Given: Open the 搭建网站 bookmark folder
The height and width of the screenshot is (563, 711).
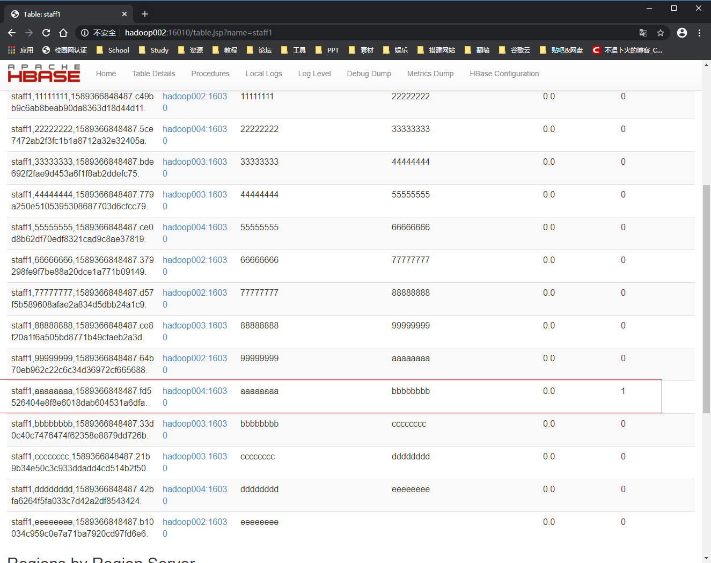Looking at the screenshot, I should (436, 50).
